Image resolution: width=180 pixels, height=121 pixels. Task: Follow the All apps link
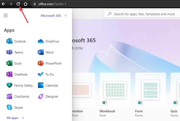(x=15, y=118)
